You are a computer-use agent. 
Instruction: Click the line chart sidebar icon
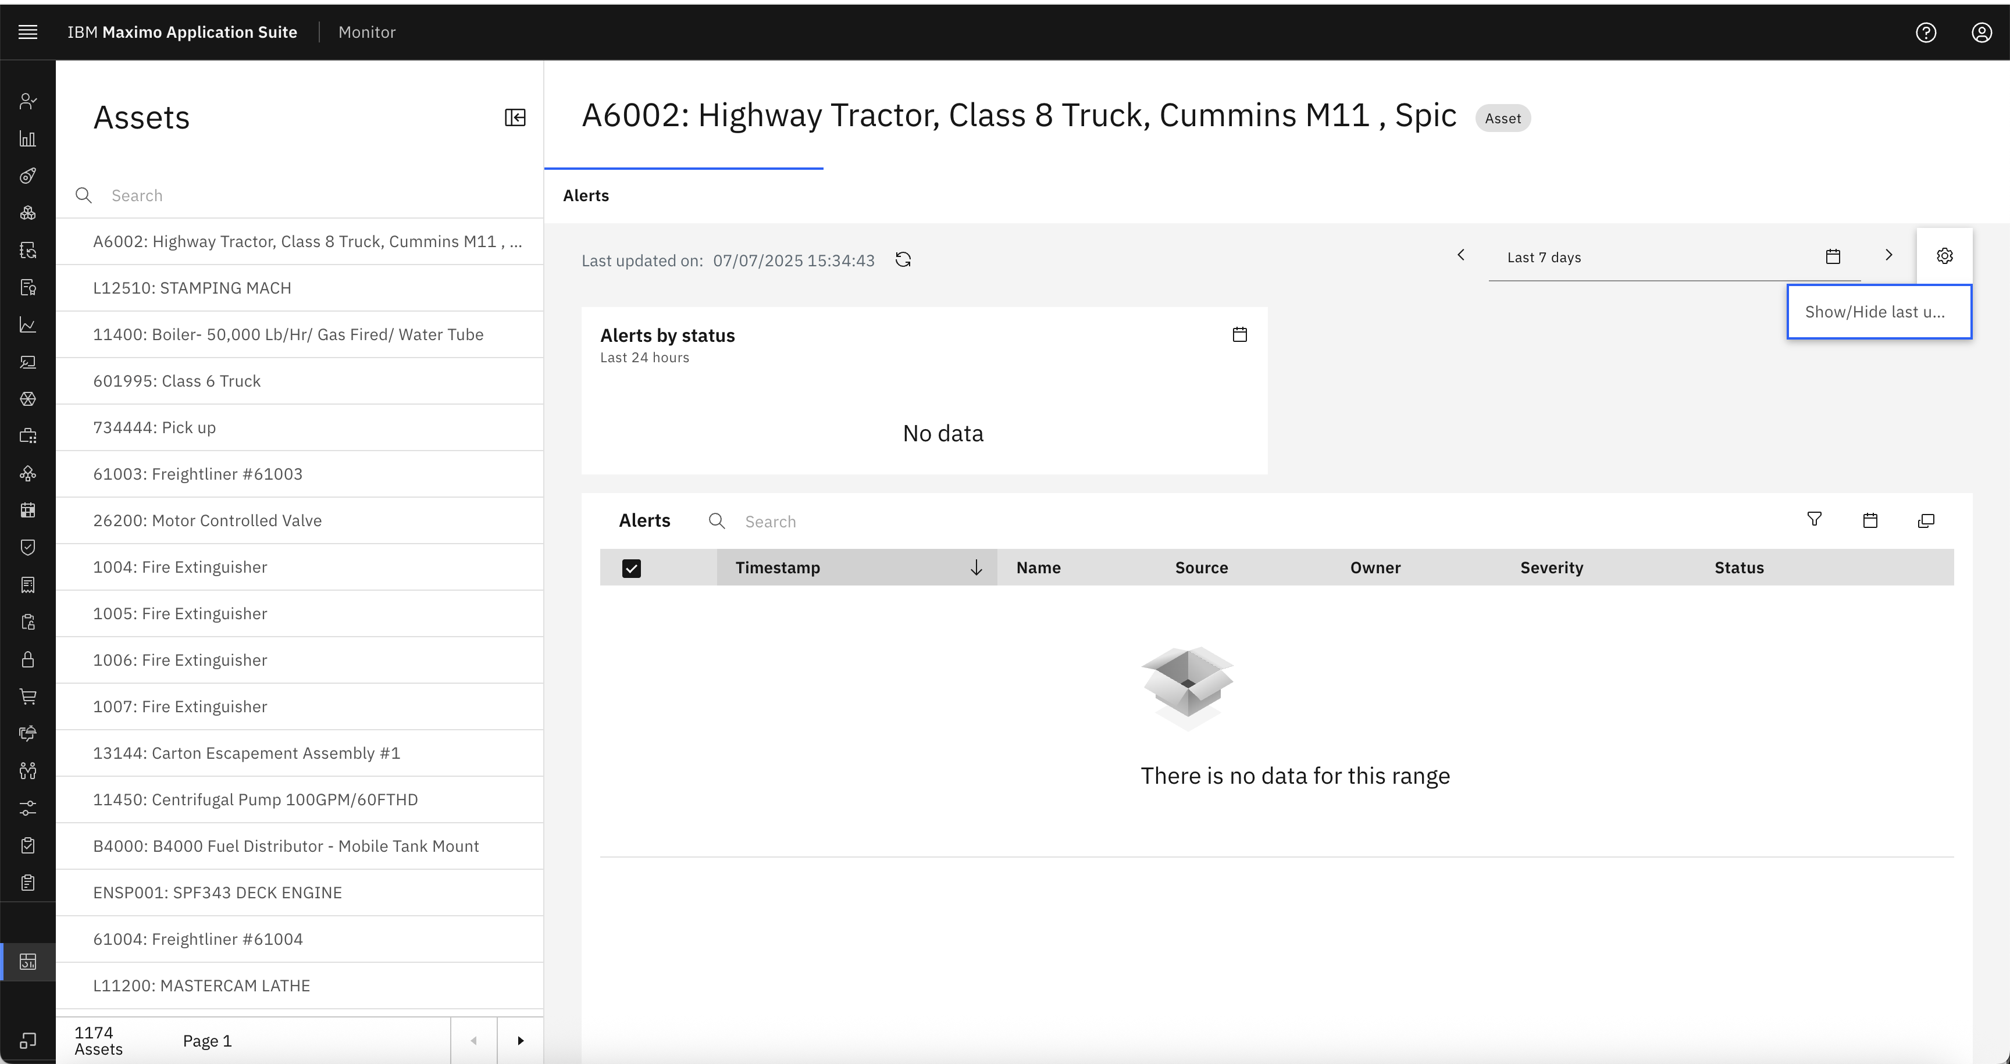pos(28,324)
